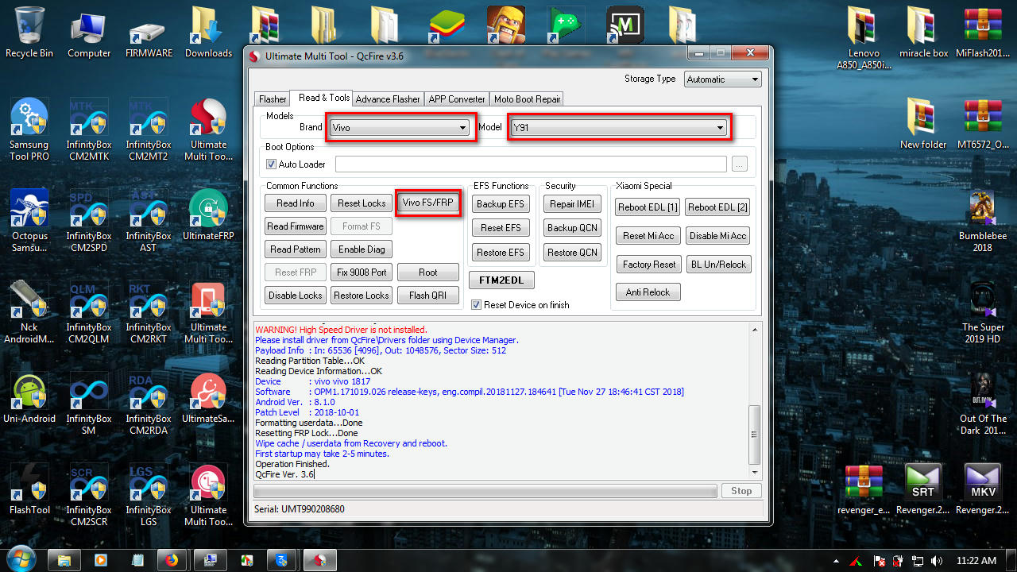The height and width of the screenshot is (572, 1017).
Task: Launch Nck AndroidMTK desktop shortcut
Action: [x=29, y=312]
